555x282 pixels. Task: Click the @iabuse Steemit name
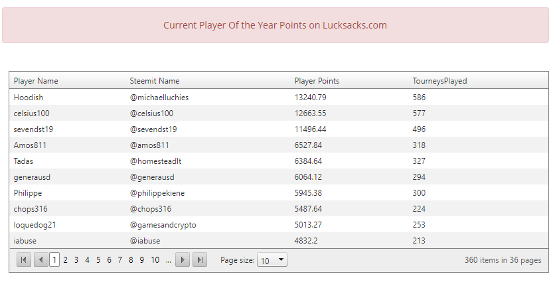pos(145,241)
